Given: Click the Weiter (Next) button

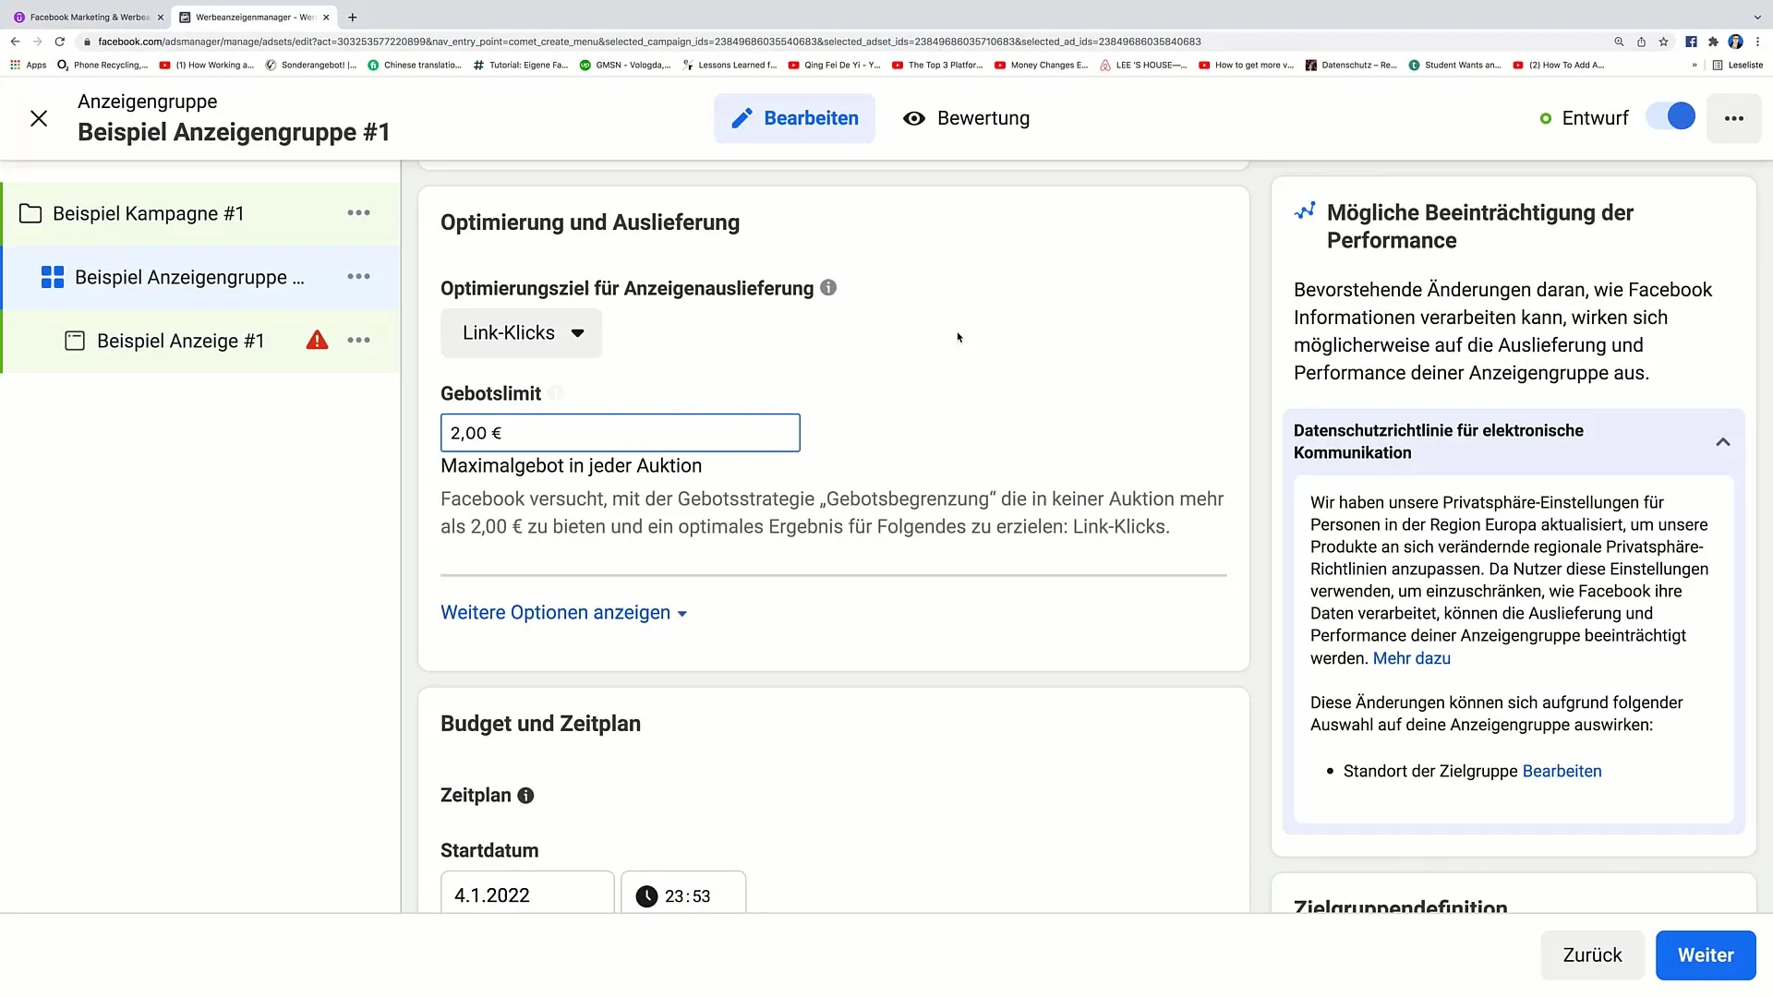Looking at the screenshot, I should point(1706,955).
